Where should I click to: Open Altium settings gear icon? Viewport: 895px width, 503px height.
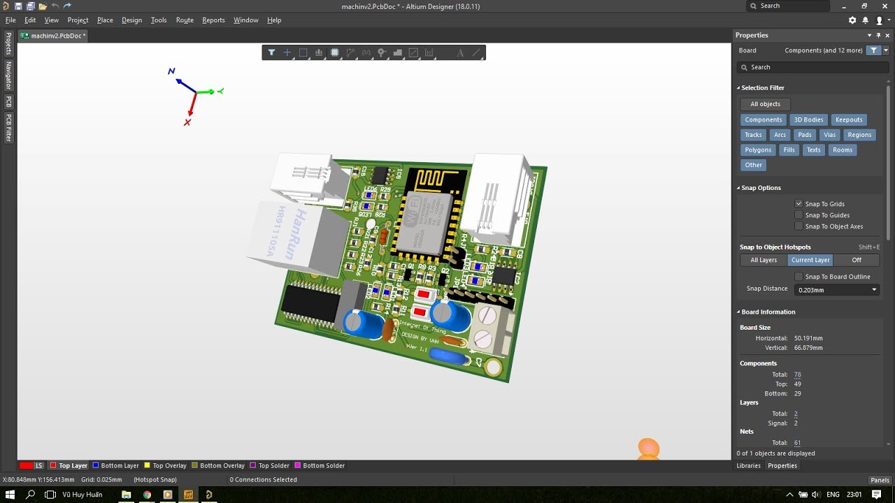[852, 20]
